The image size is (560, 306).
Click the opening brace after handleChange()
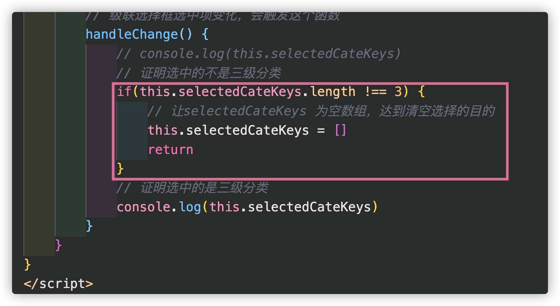[205, 34]
